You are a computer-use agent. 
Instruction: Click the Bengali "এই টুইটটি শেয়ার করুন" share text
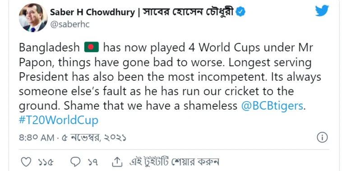[x=174, y=162]
